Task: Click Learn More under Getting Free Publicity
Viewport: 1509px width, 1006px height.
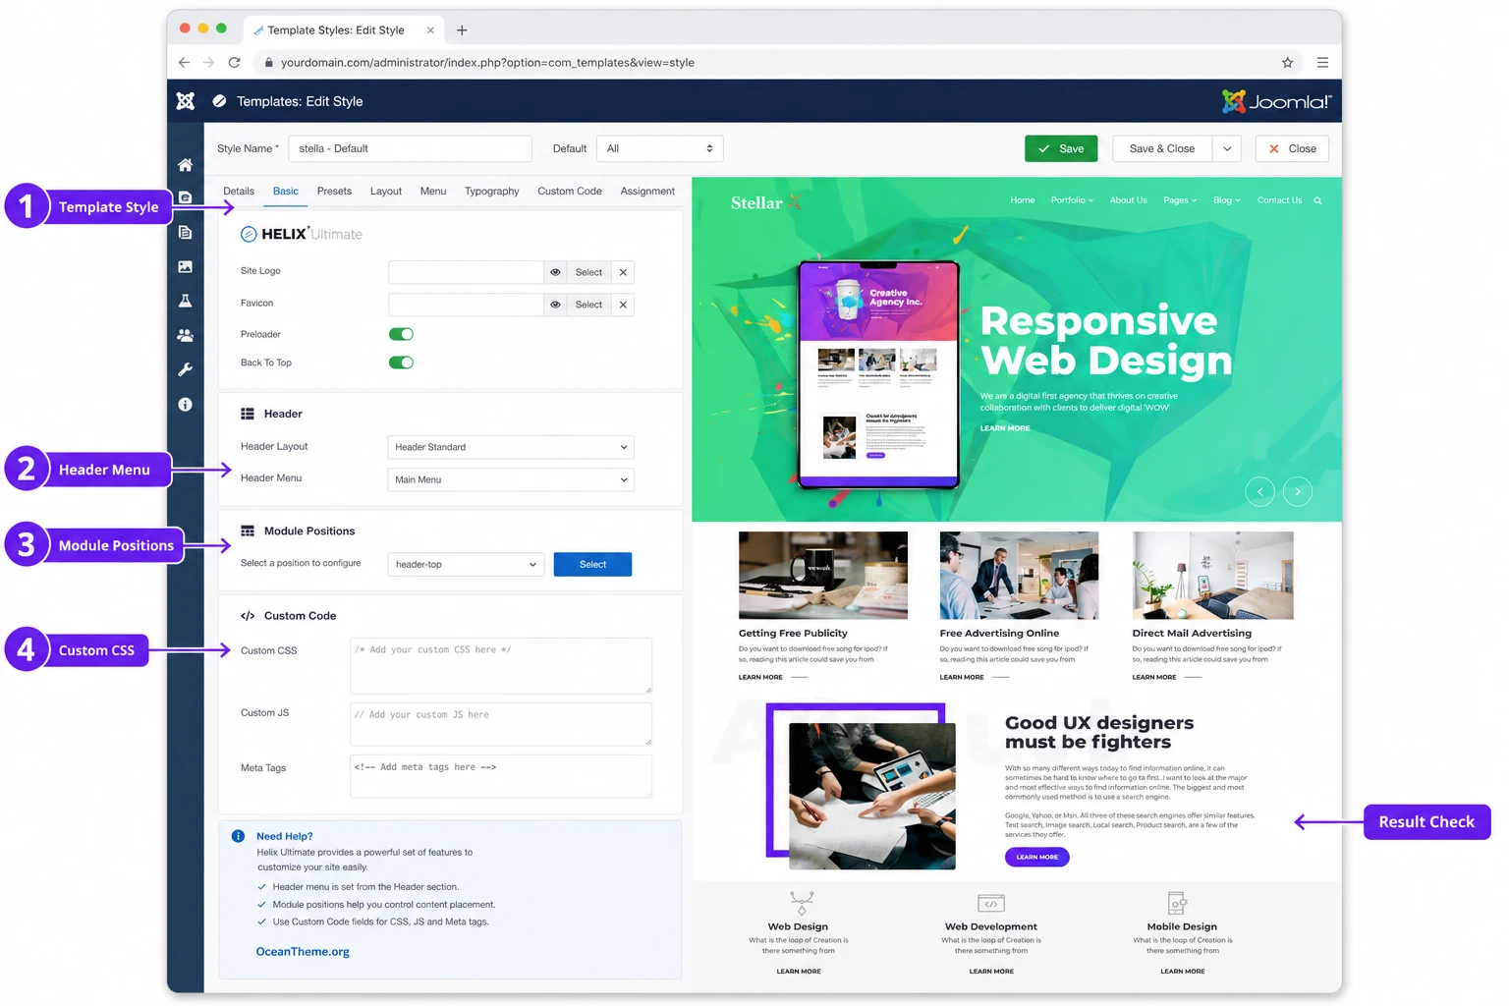Action: 760,677
